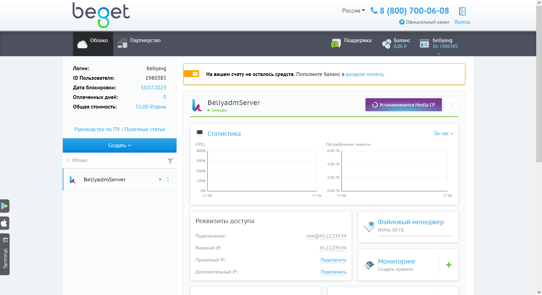Open the Россия country dropdown

click(353, 11)
